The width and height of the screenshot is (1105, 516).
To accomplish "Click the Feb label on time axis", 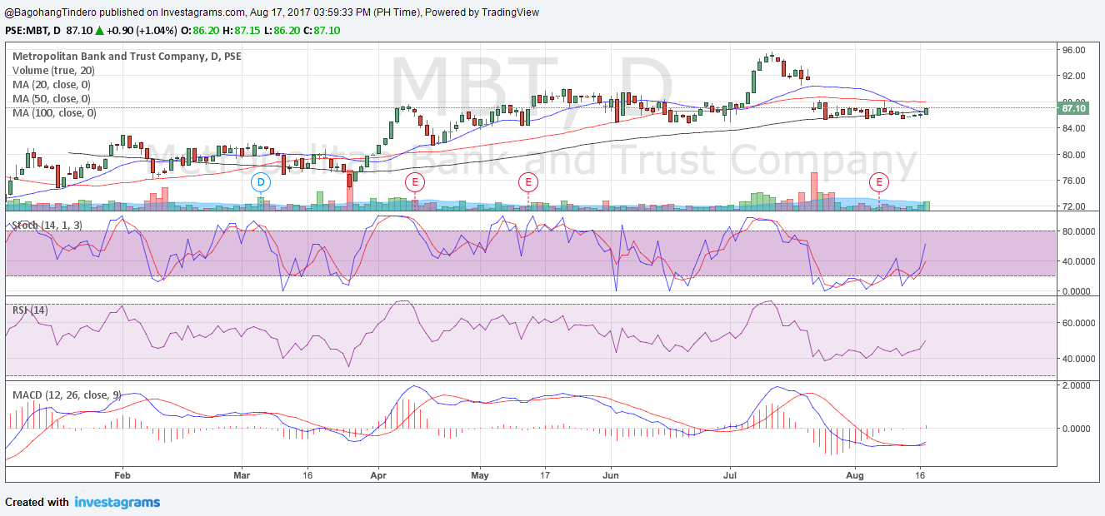I will coord(122,474).
